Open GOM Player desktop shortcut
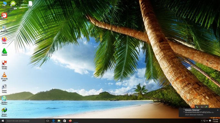The image size is (220, 123). [4, 16]
